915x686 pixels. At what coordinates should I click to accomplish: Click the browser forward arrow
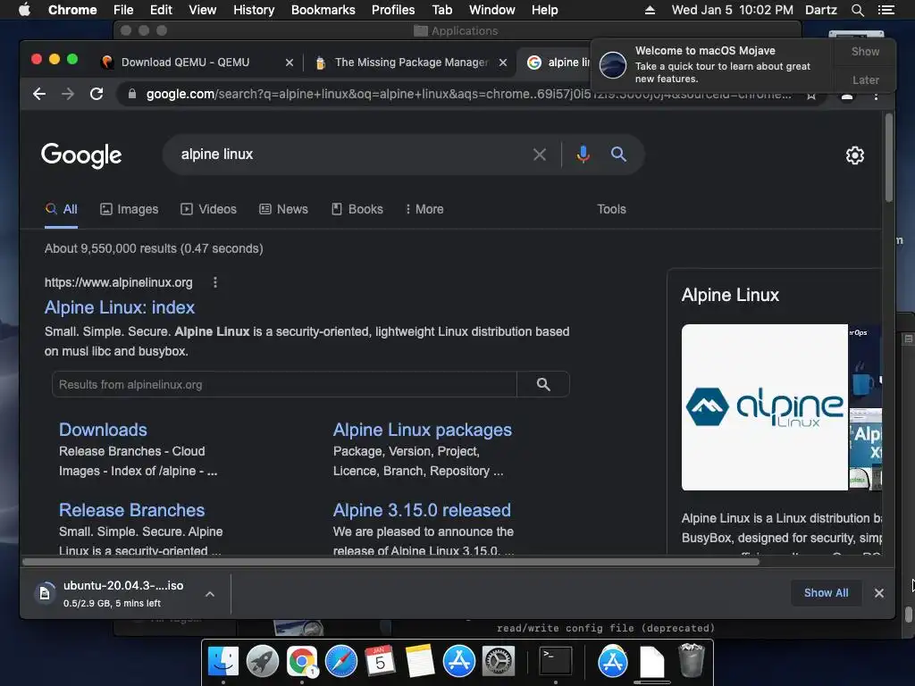(x=68, y=94)
